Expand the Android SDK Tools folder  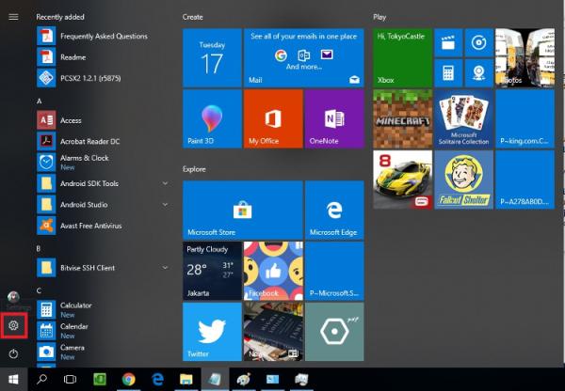click(165, 184)
